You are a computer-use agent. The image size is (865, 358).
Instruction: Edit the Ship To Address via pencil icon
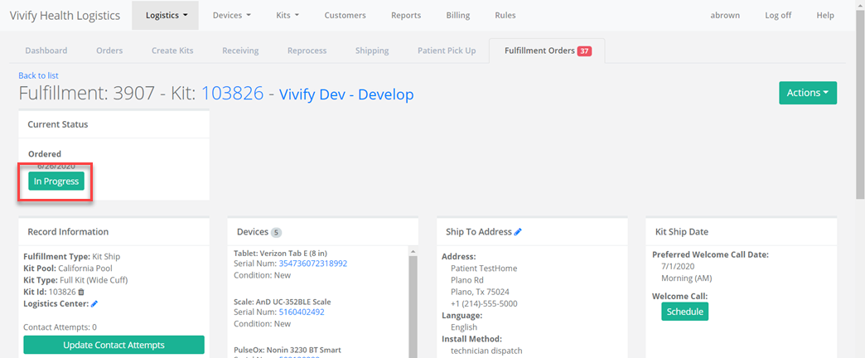click(518, 232)
